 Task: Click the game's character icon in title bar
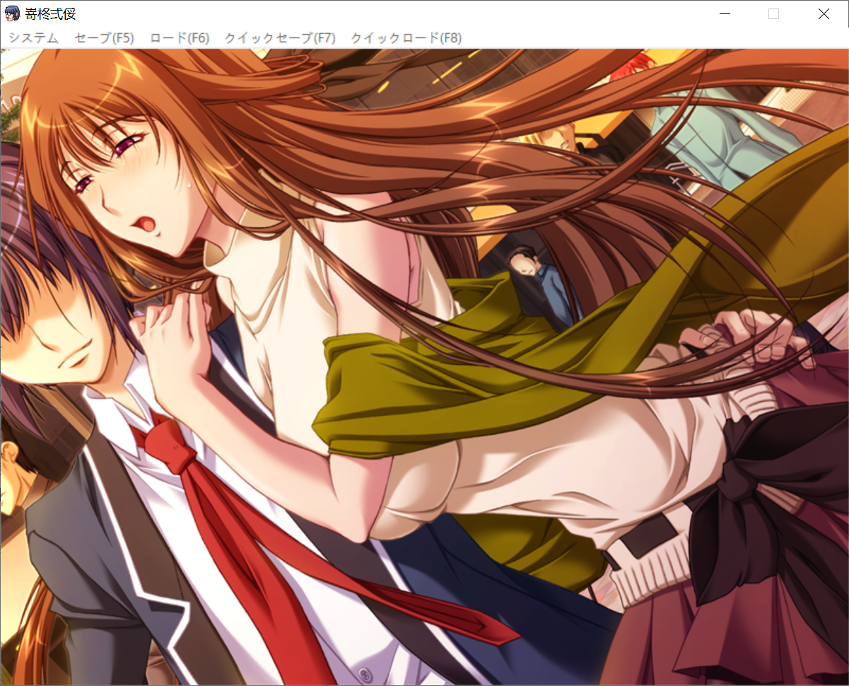13,14
